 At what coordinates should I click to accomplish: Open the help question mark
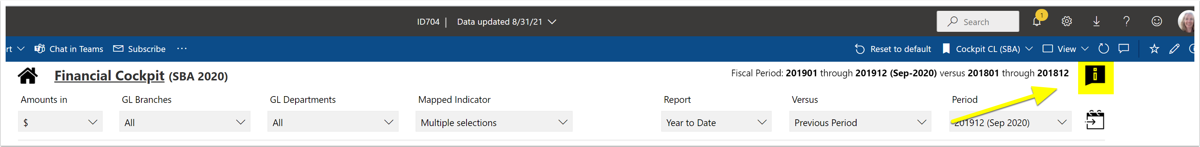1126,21
